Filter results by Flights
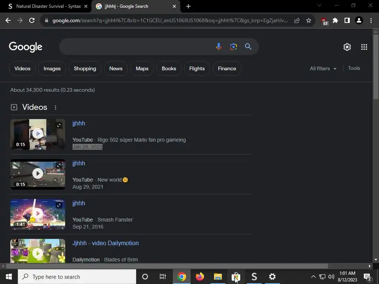 coord(197,68)
